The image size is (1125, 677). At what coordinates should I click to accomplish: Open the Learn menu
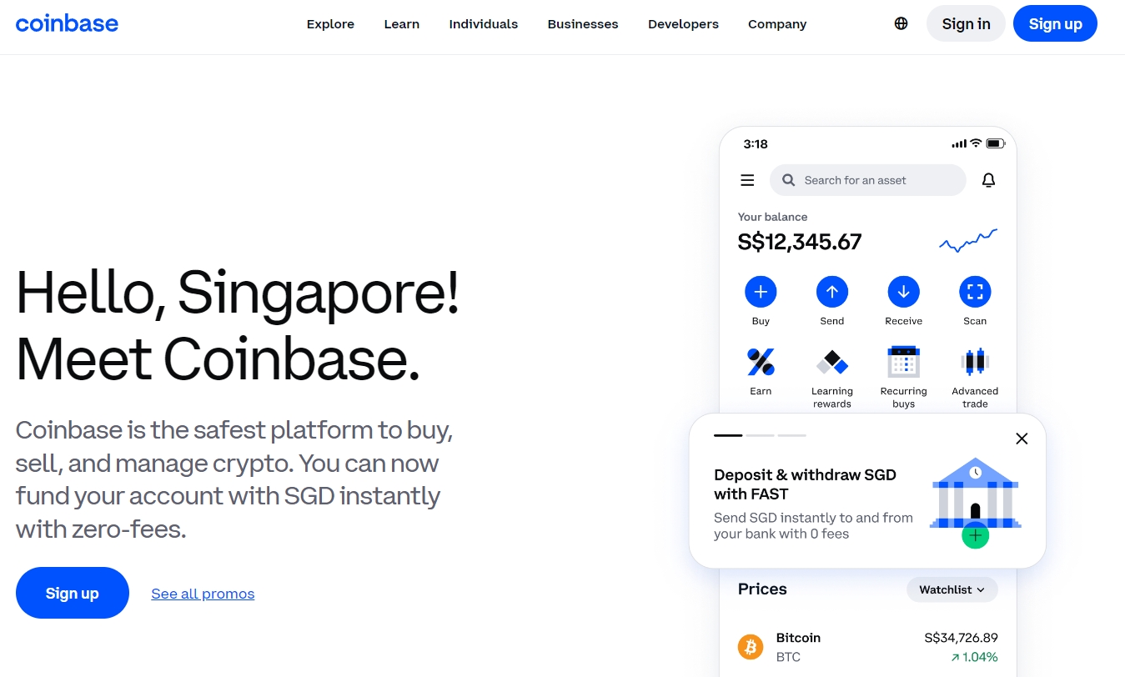(401, 24)
